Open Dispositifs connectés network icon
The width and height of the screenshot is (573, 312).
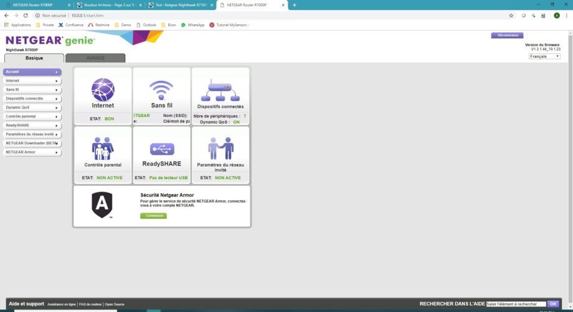coord(220,90)
